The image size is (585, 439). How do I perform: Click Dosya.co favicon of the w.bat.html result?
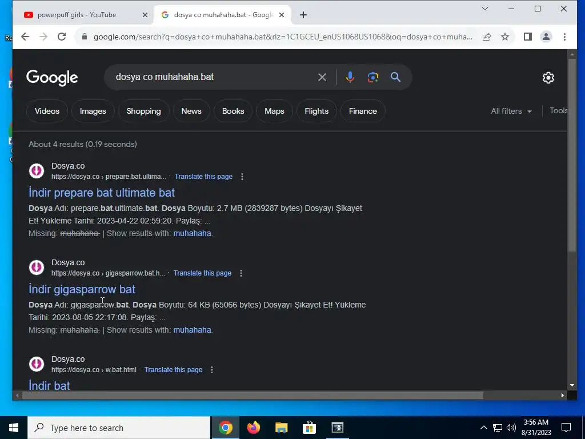37,364
